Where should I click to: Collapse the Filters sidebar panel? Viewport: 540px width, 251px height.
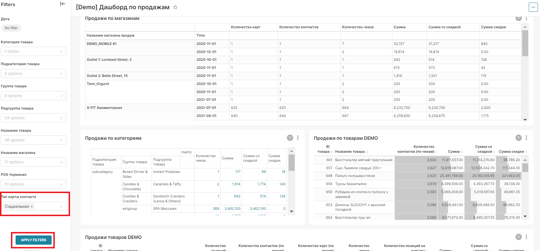[63, 4]
